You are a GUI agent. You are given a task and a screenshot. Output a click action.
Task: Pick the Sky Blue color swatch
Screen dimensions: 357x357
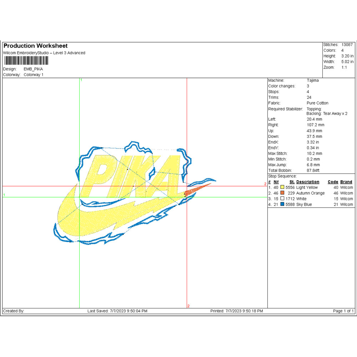[282, 205]
